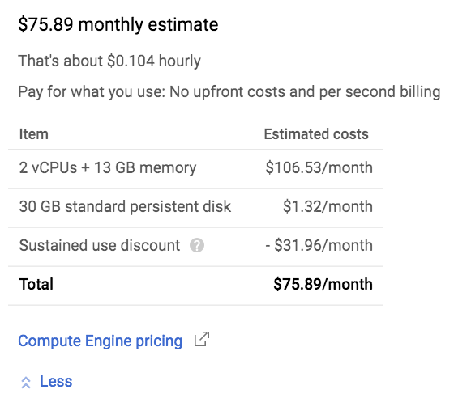Click the 'No upfront costs' phrase
454x398 pixels.
point(227,92)
